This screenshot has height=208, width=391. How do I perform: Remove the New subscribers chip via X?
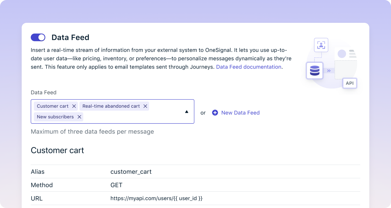[x=79, y=117]
